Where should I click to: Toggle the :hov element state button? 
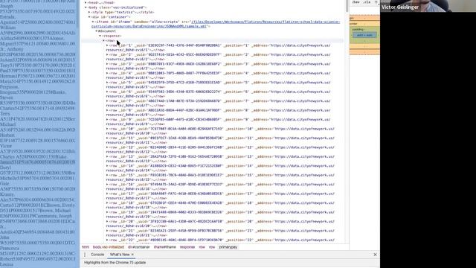[x=356, y=2]
